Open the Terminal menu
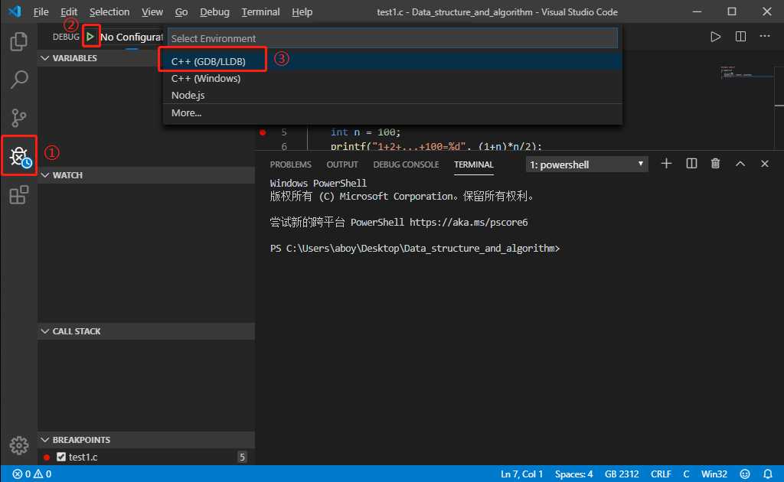The height and width of the screenshot is (482, 784). point(260,11)
